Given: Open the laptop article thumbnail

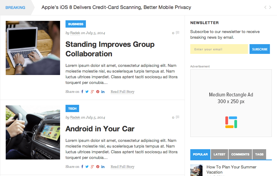Looking at the screenshot, I should click(33, 48).
